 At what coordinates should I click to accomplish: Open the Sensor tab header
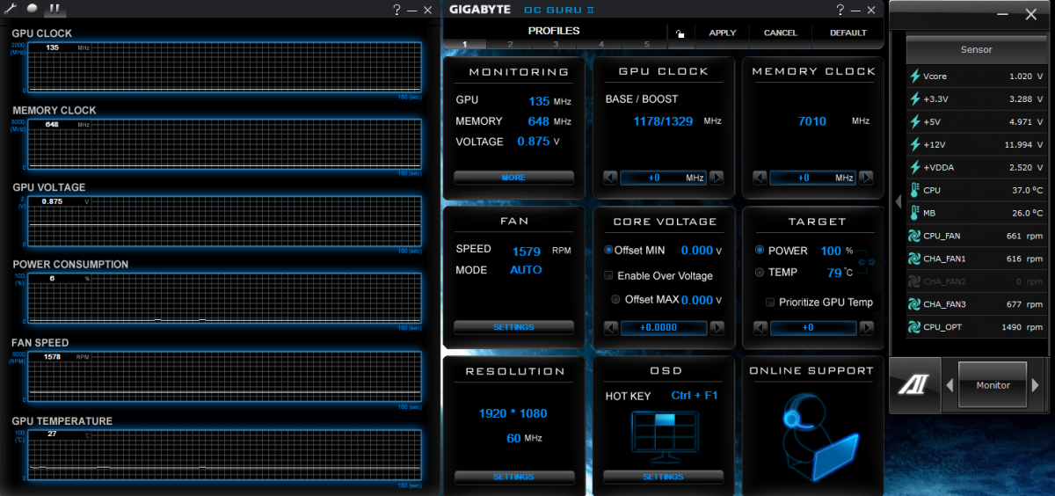pos(976,49)
